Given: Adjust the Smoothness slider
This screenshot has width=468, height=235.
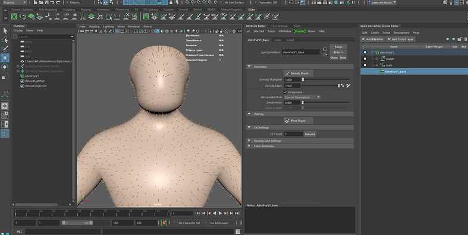Looking at the screenshot, I should [x=326, y=103].
